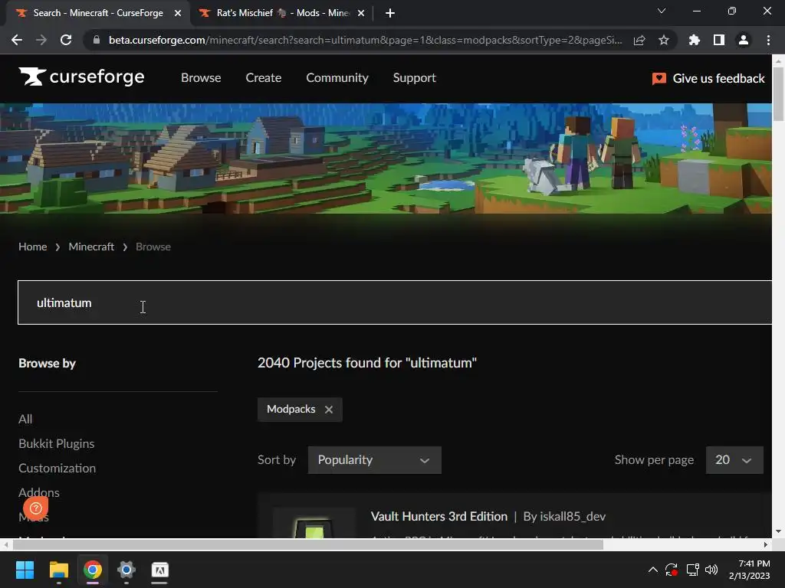Open the Show per page 20 dropdown
Screen dimensions: 785x588
[734, 460]
